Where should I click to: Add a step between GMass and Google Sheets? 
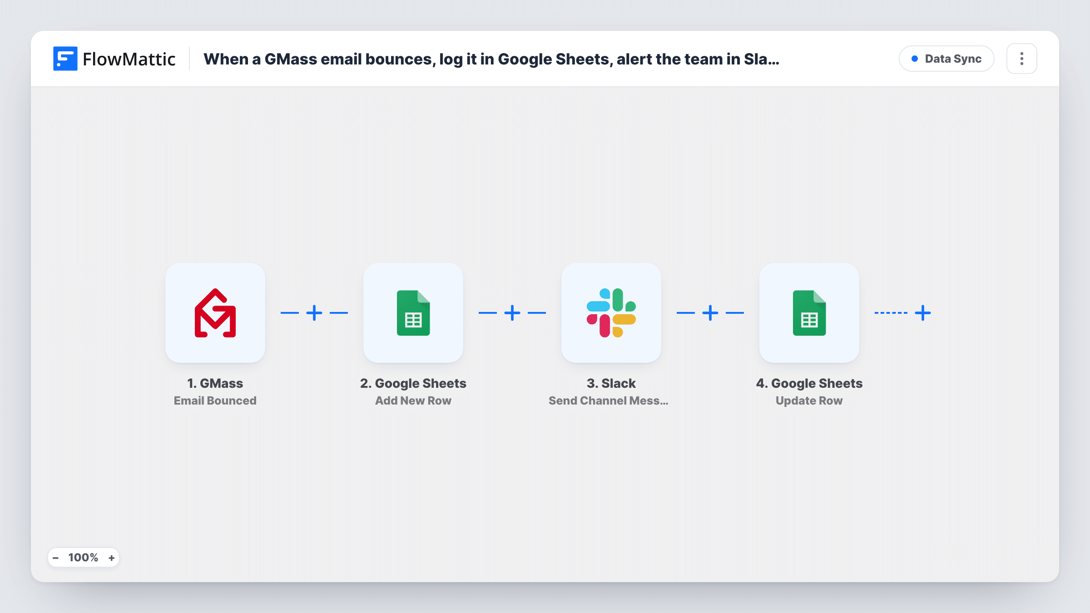point(314,313)
